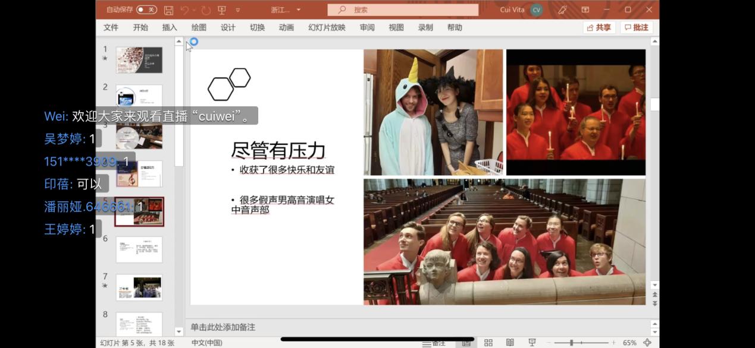Click the Save icon in title bar
Image resolution: width=755 pixels, height=348 pixels.
click(x=168, y=10)
